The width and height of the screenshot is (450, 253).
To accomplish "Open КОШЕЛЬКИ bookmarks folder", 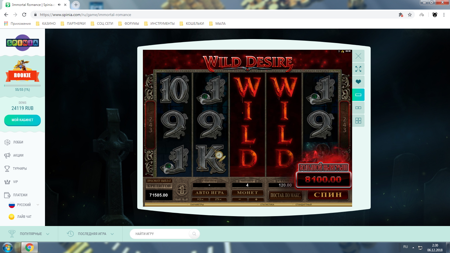I will tap(192, 24).
